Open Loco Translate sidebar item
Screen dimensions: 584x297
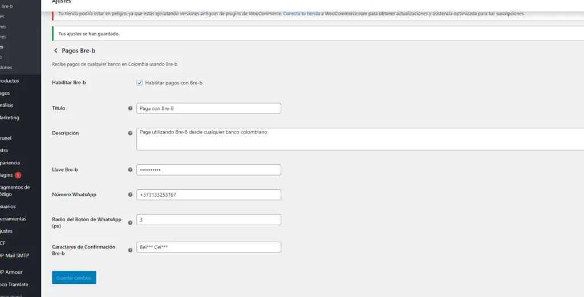click(x=14, y=284)
